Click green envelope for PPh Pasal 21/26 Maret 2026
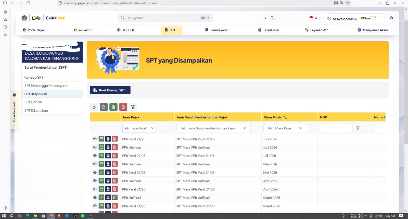Viewport: 408px width, 219px height. click(x=101, y=206)
